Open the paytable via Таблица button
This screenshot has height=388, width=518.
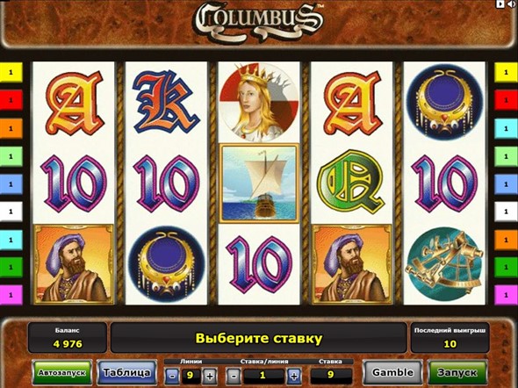coord(126,372)
